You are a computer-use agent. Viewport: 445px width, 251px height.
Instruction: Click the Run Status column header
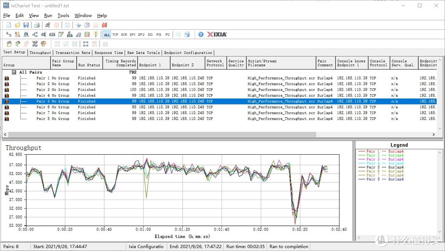click(89, 65)
